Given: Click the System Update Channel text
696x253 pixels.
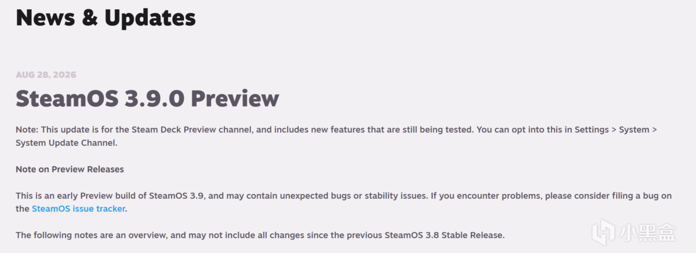Looking at the screenshot, I should (66, 143).
